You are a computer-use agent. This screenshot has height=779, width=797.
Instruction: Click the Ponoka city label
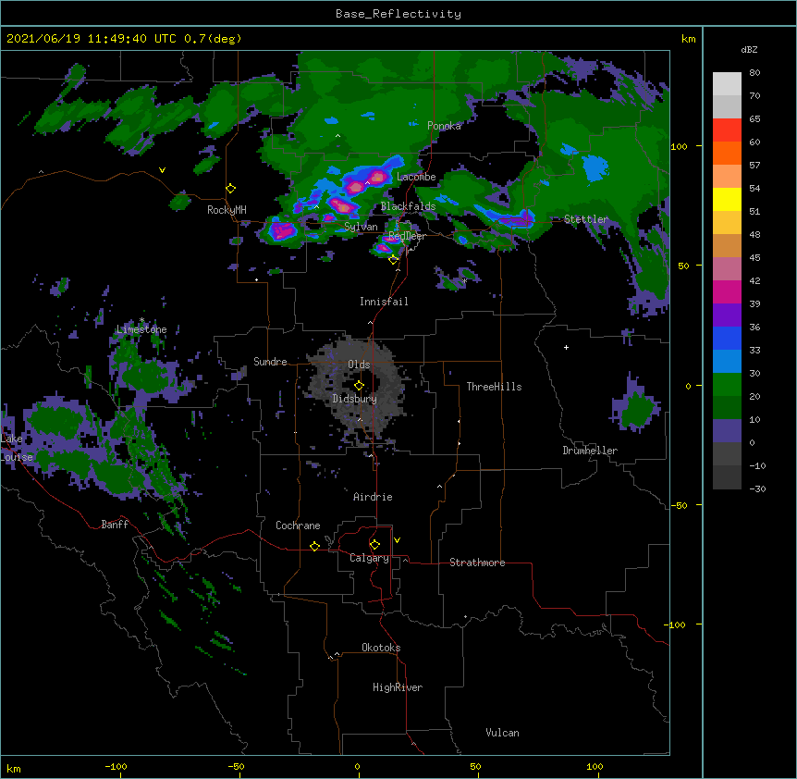click(x=444, y=126)
